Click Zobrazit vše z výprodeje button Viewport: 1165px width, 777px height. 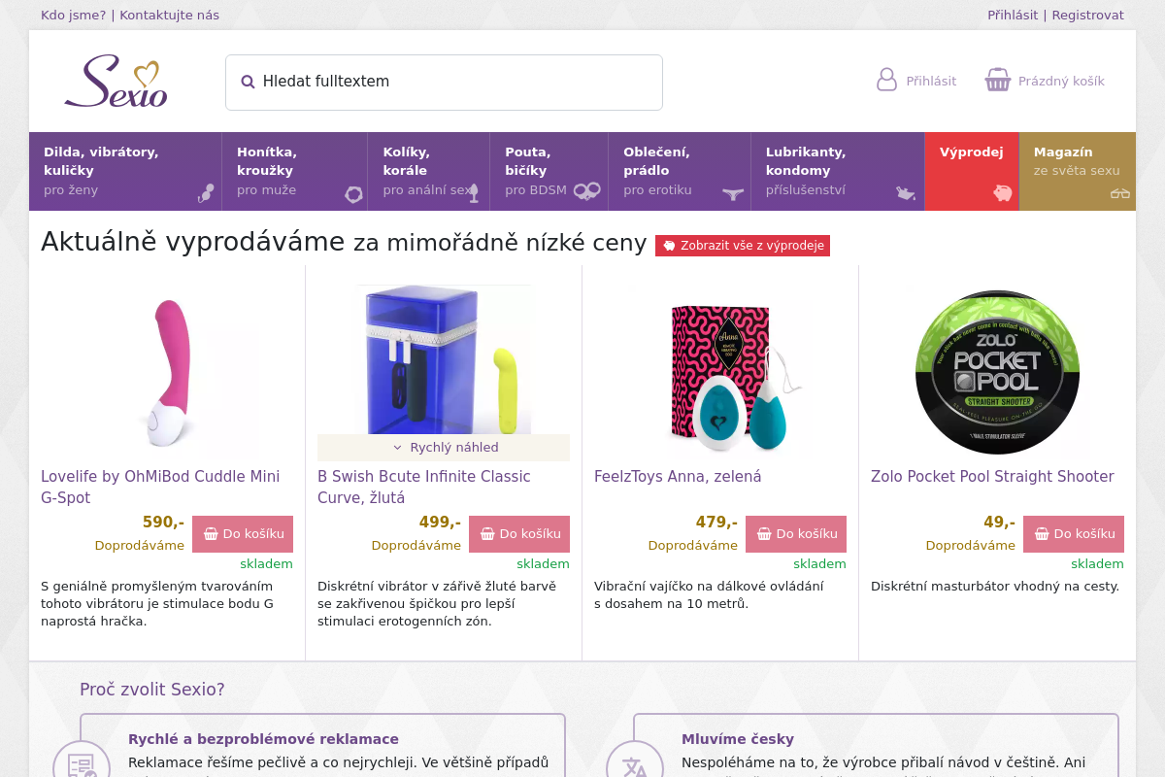743,246
